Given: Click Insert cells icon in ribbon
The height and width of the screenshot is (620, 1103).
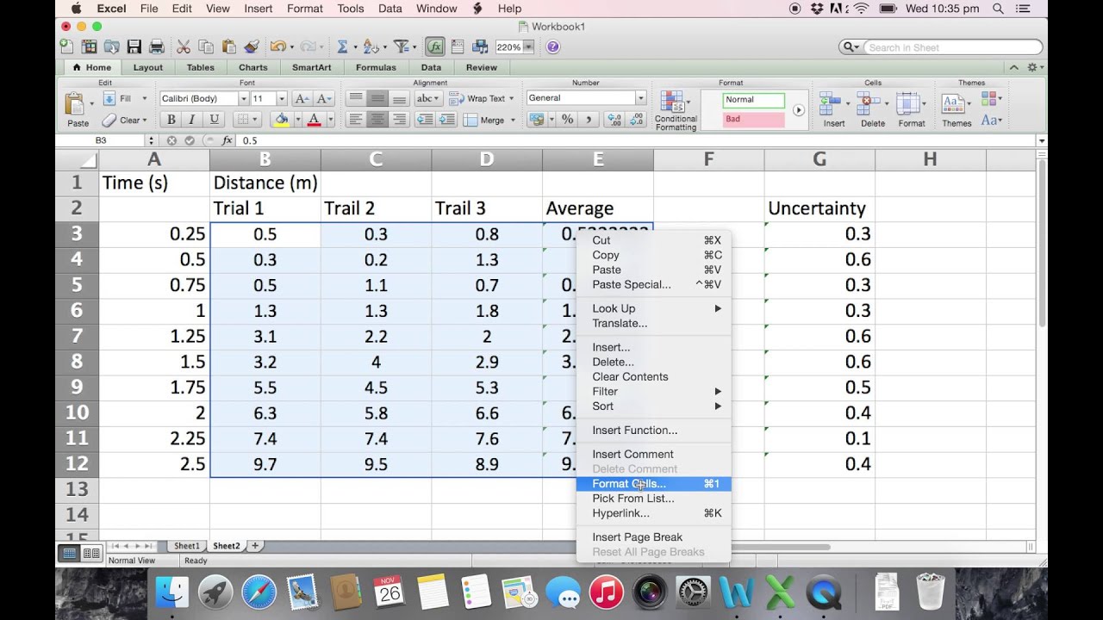Looking at the screenshot, I should (831, 103).
